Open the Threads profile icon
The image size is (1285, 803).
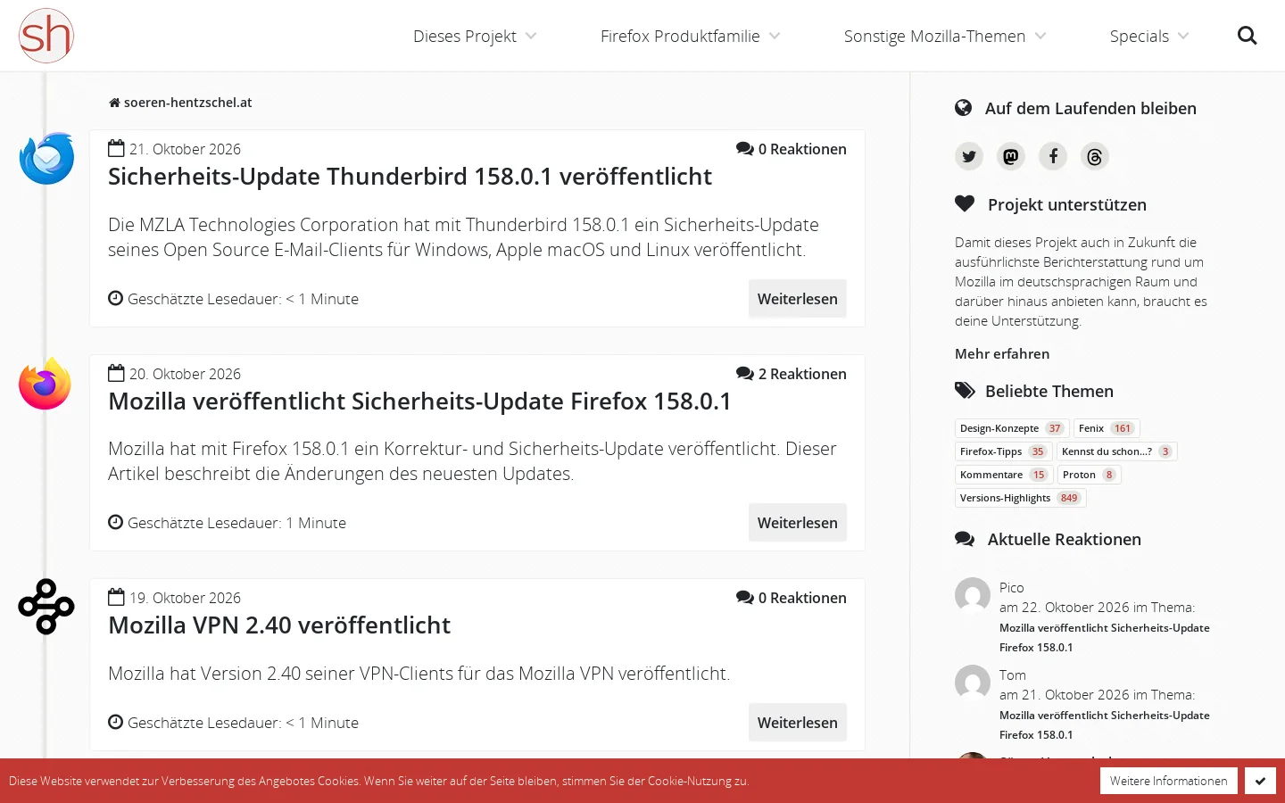tap(1095, 157)
